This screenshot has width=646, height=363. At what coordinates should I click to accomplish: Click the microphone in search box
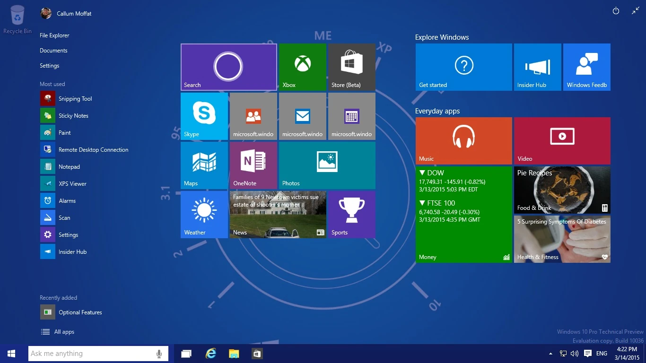click(x=159, y=354)
